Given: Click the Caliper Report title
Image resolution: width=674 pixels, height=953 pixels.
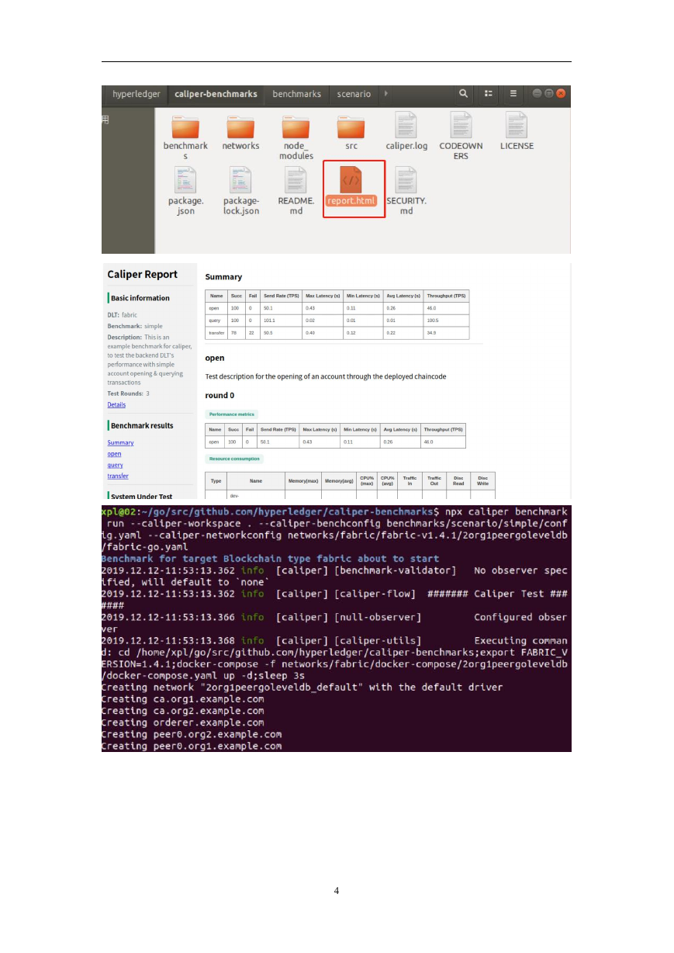Looking at the screenshot, I should click(142, 274).
